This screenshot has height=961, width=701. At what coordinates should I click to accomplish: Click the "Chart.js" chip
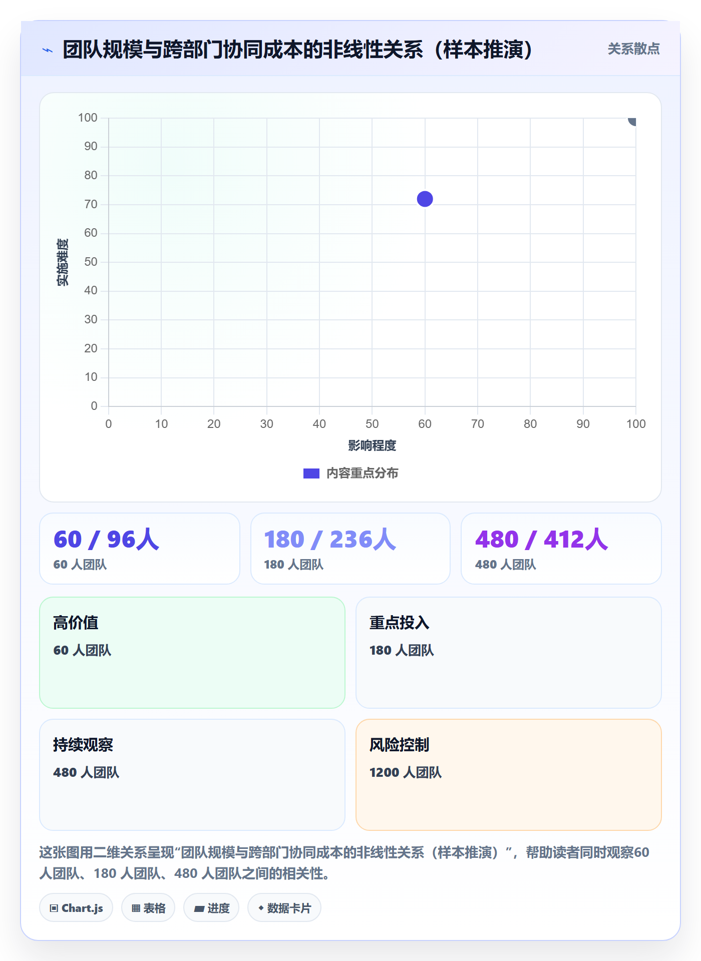tap(76, 908)
